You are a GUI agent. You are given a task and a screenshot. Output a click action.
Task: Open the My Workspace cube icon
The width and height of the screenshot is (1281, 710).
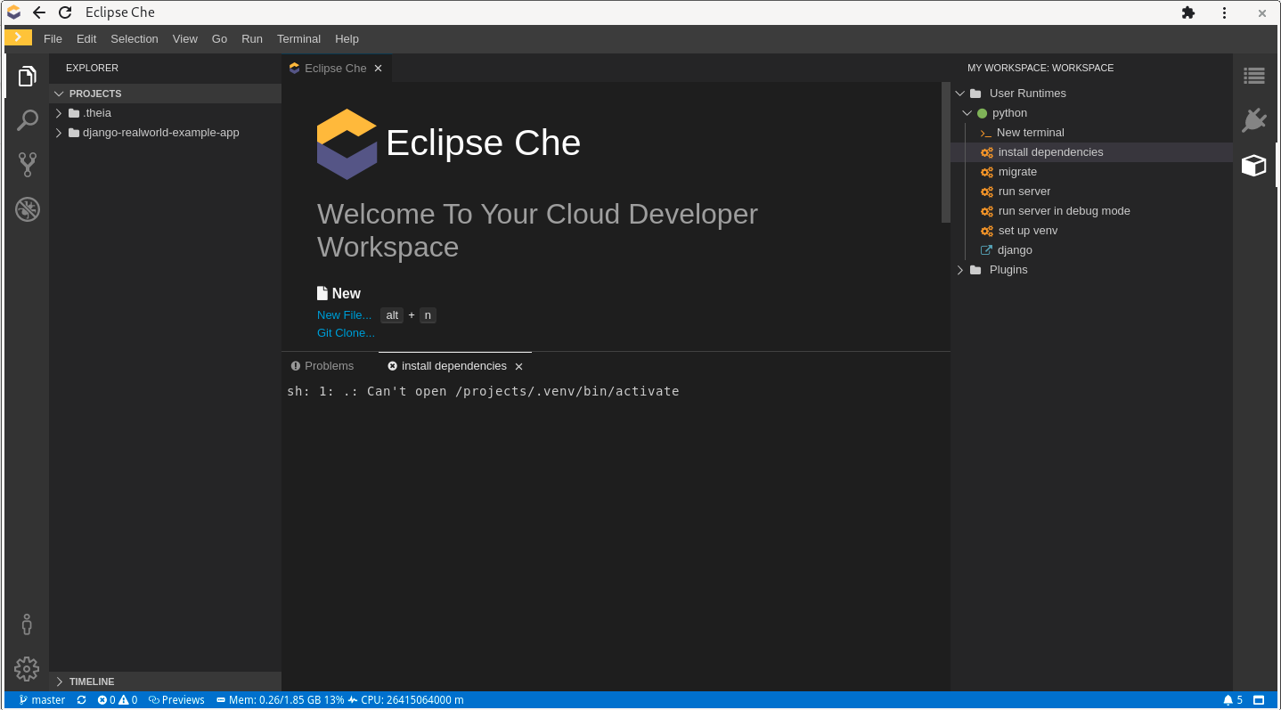pos(1253,165)
